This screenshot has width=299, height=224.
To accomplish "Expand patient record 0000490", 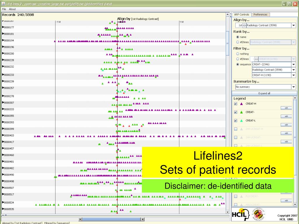I will pyautogui.click(x=3, y=175).
